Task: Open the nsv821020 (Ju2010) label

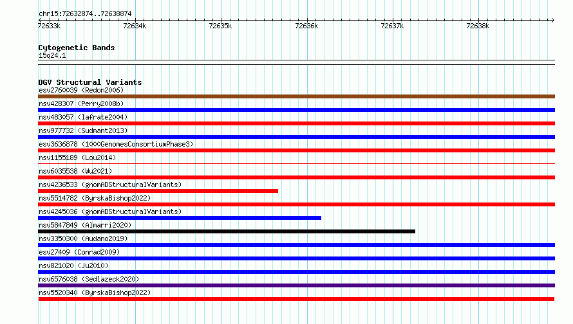Action: 73,265
